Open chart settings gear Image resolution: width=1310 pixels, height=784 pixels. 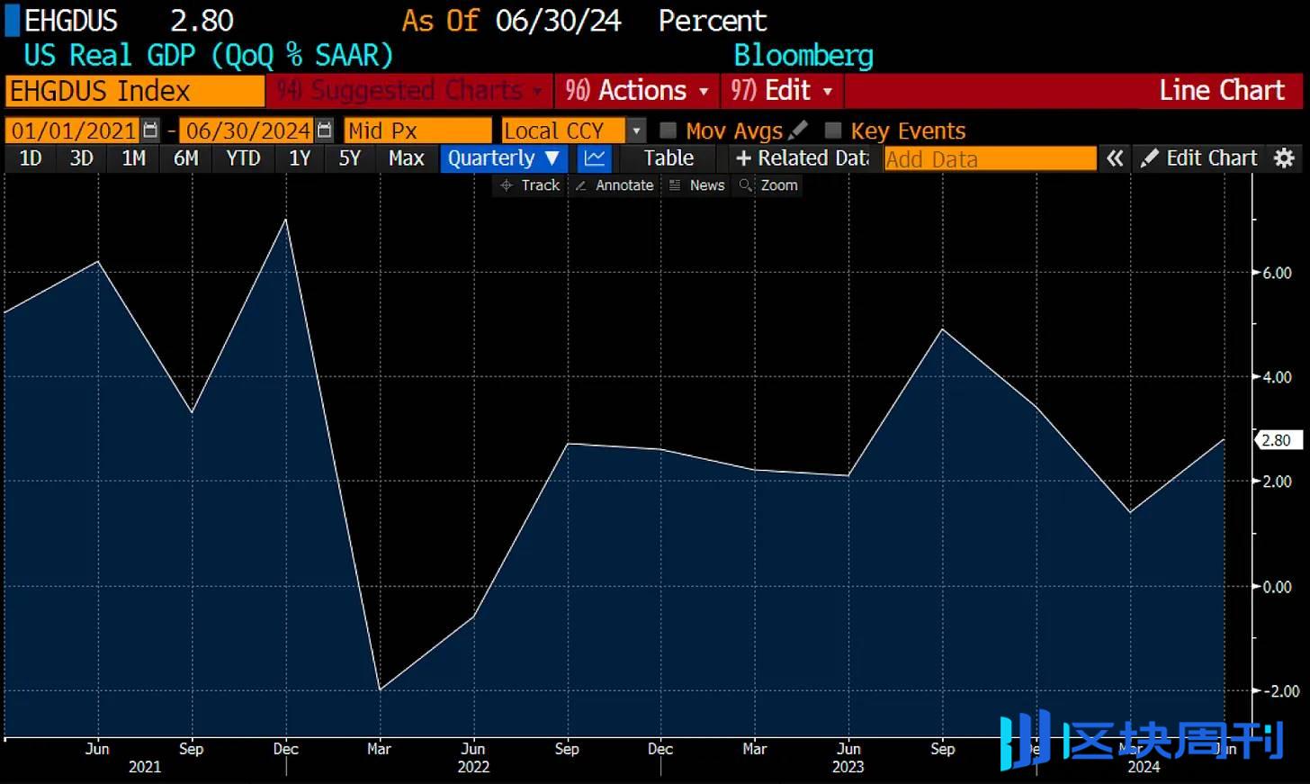tap(1285, 158)
